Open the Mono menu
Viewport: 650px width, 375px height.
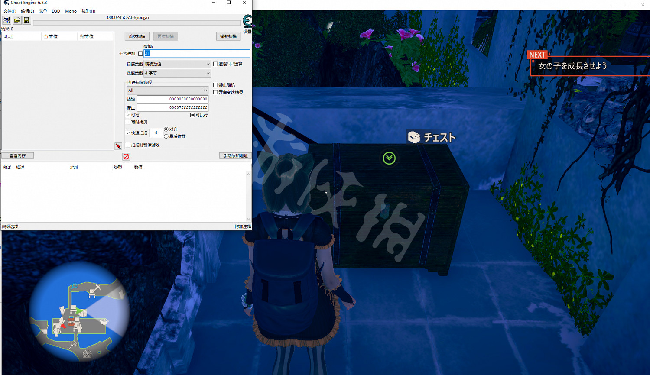[x=71, y=11]
